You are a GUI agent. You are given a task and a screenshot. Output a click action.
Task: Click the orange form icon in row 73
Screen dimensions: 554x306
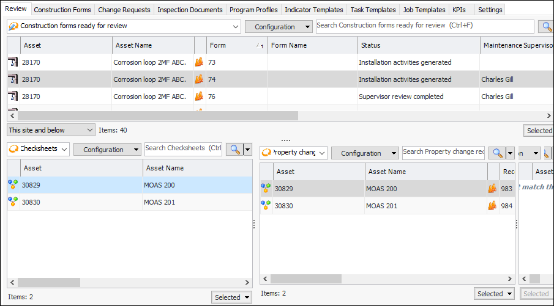(x=199, y=62)
